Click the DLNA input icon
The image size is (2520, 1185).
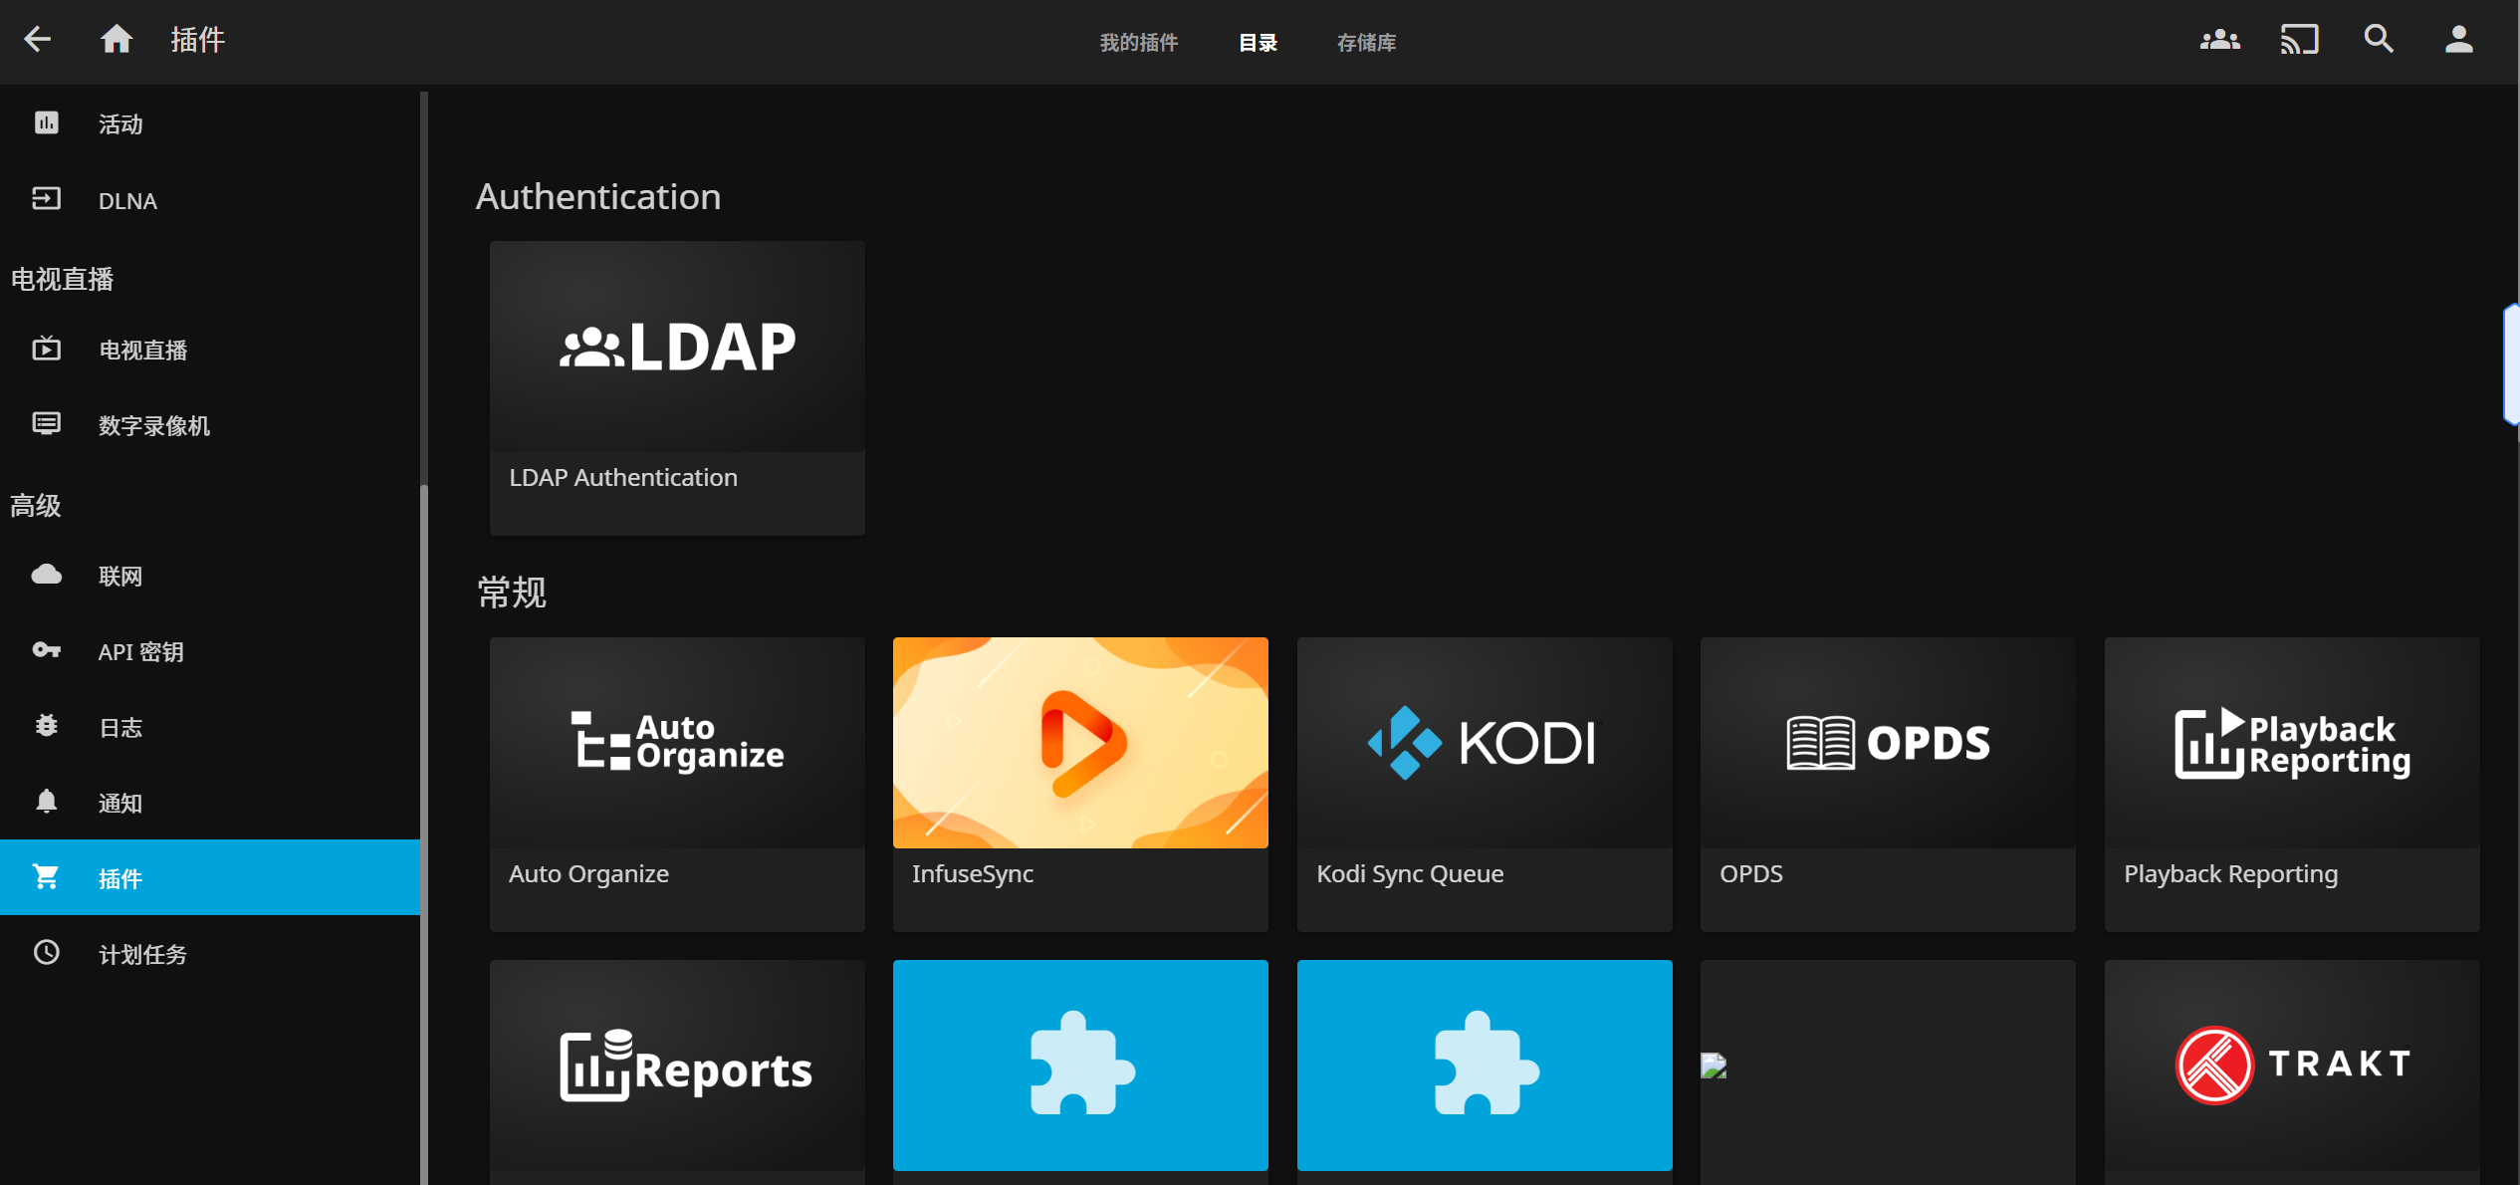[x=47, y=199]
